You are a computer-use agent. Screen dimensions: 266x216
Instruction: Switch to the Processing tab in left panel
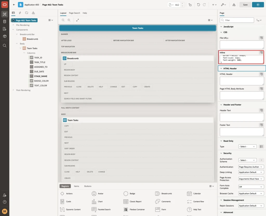click(26, 13)
